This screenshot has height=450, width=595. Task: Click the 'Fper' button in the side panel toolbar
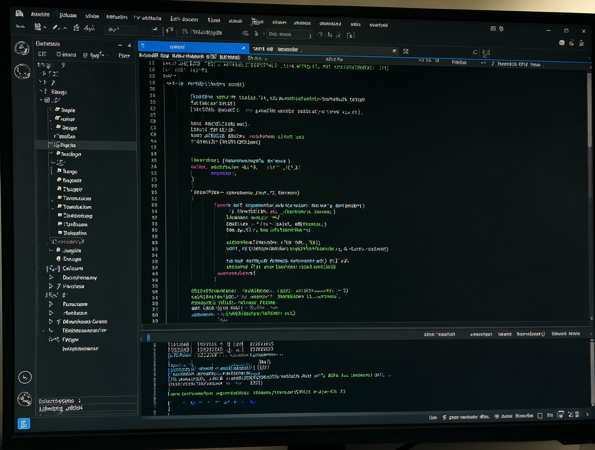(124, 56)
